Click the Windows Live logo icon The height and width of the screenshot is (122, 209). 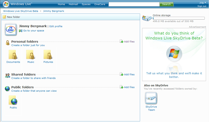coord(6,4)
